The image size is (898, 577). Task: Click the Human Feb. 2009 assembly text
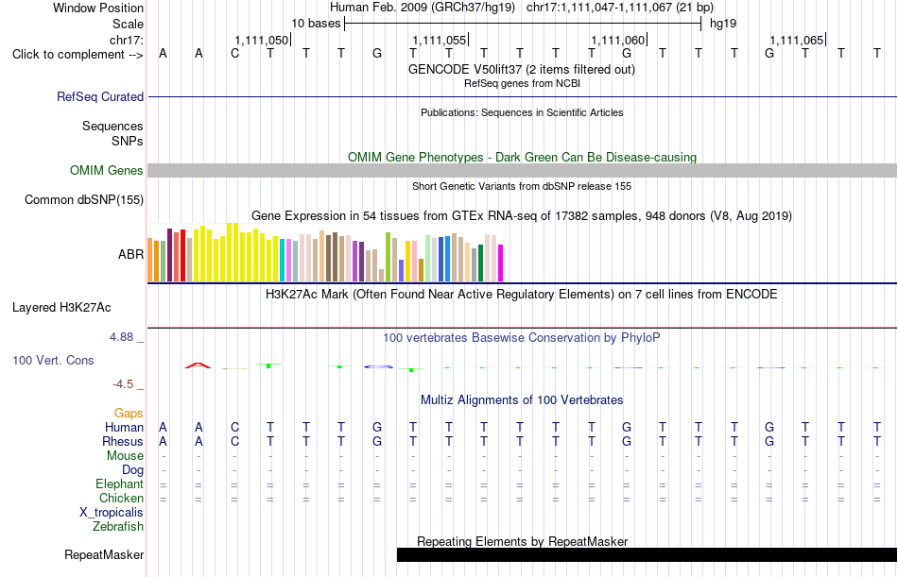(423, 8)
